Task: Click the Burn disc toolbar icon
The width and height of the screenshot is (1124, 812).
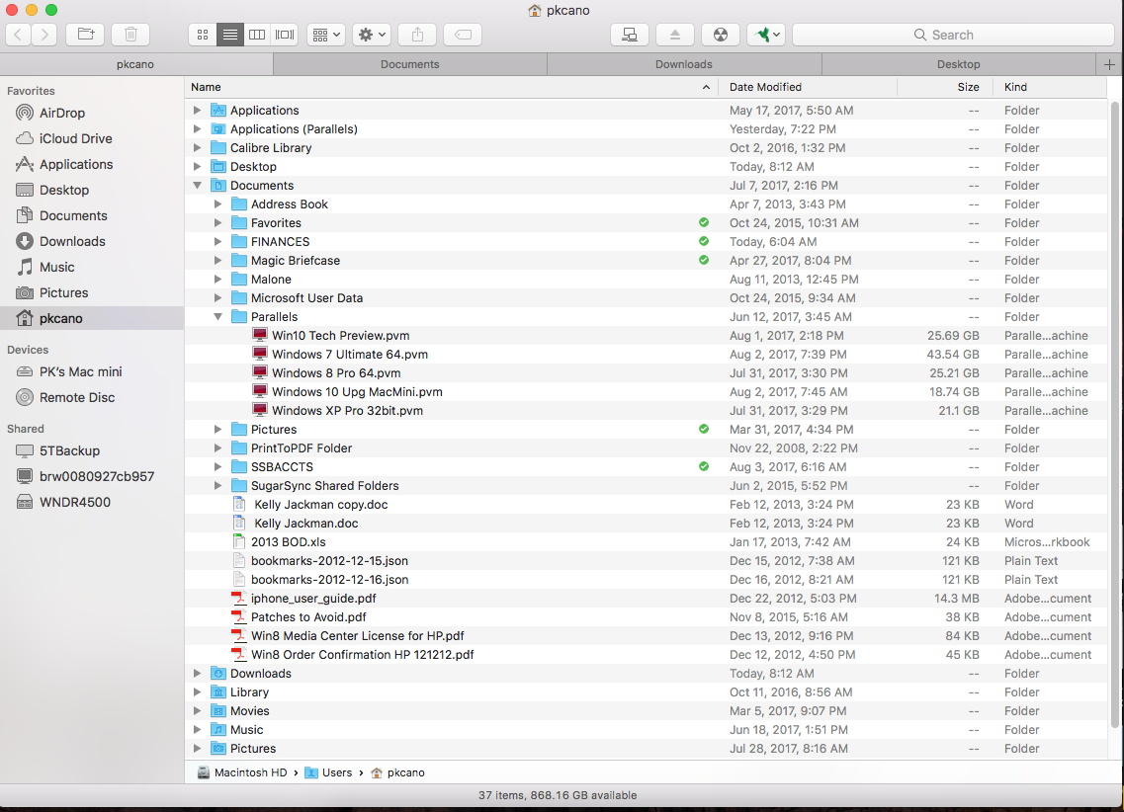Action: click(x=721, y=35)
